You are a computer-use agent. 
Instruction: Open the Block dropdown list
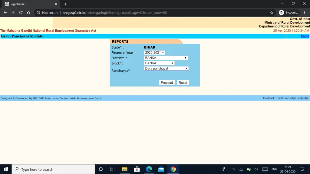[x=159, y=63]
